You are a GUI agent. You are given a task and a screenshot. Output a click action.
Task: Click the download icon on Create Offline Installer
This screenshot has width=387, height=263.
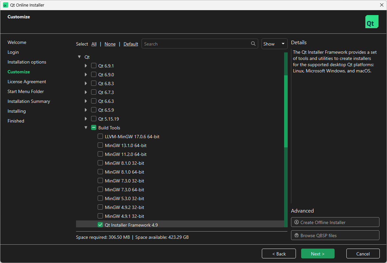[297, 222]
